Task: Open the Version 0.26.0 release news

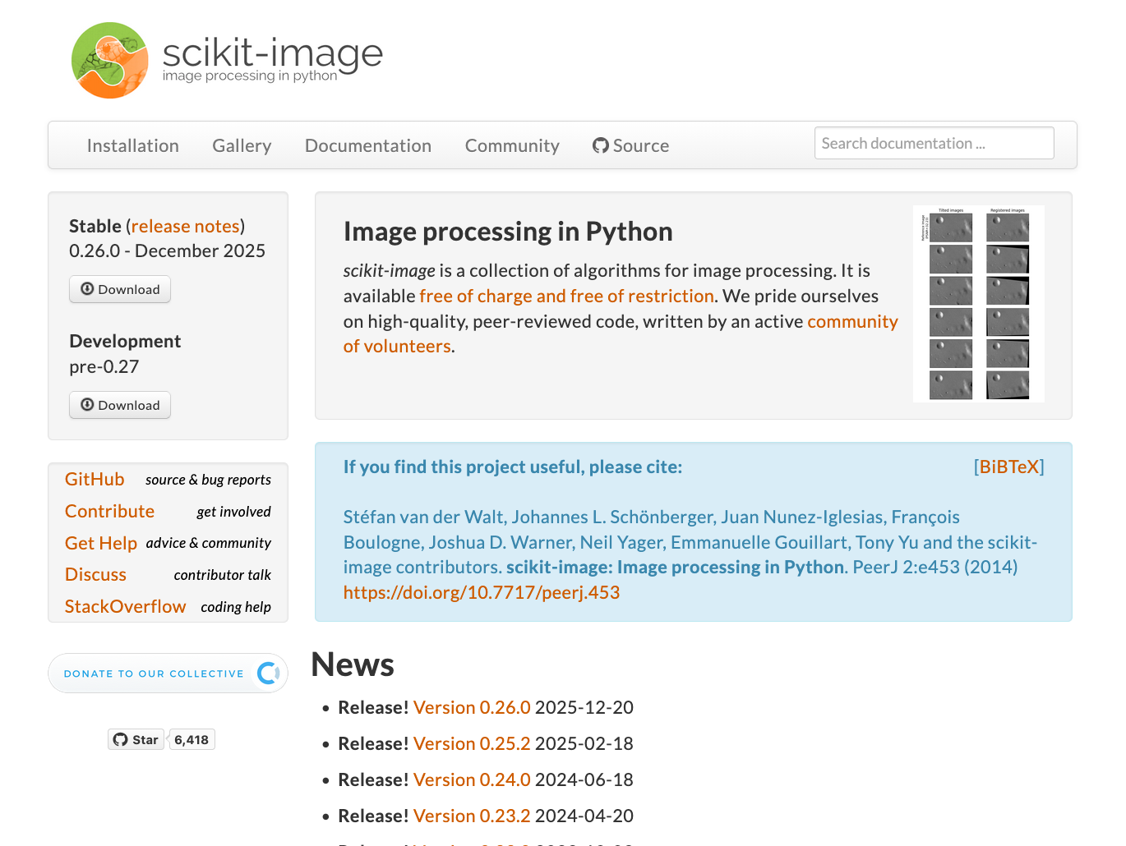Action: (472, 708)
